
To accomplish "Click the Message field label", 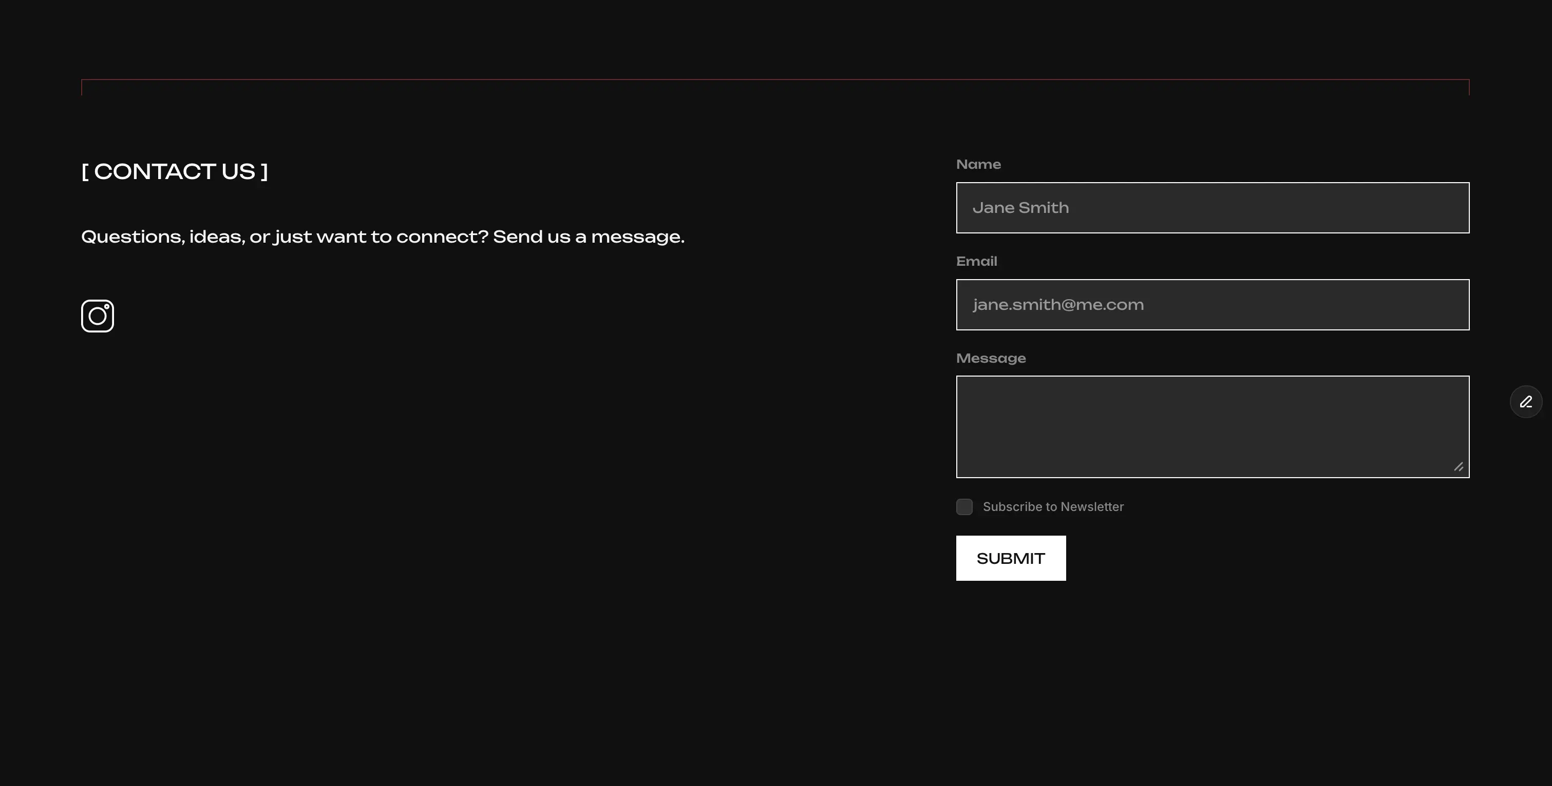I will click(x=991, y=358).
